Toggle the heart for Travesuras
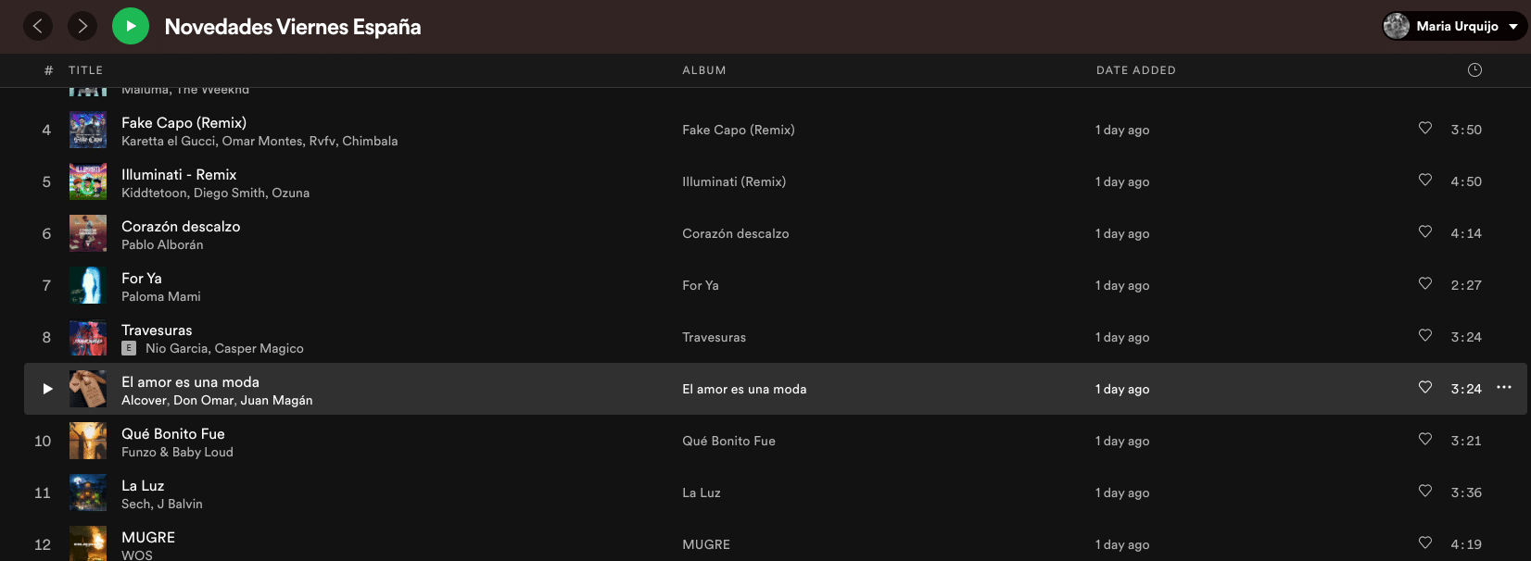 coord(1425,336)
